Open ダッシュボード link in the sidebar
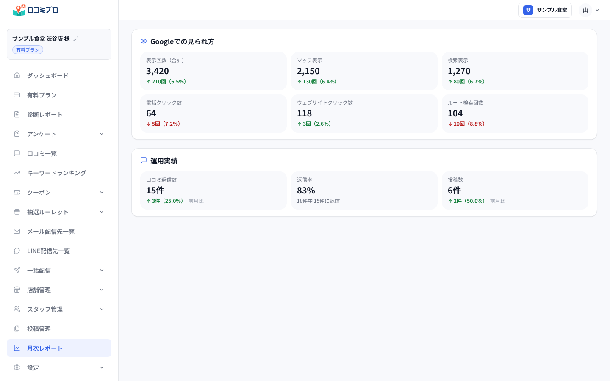610x381 pixels. (x=59, y=75)
